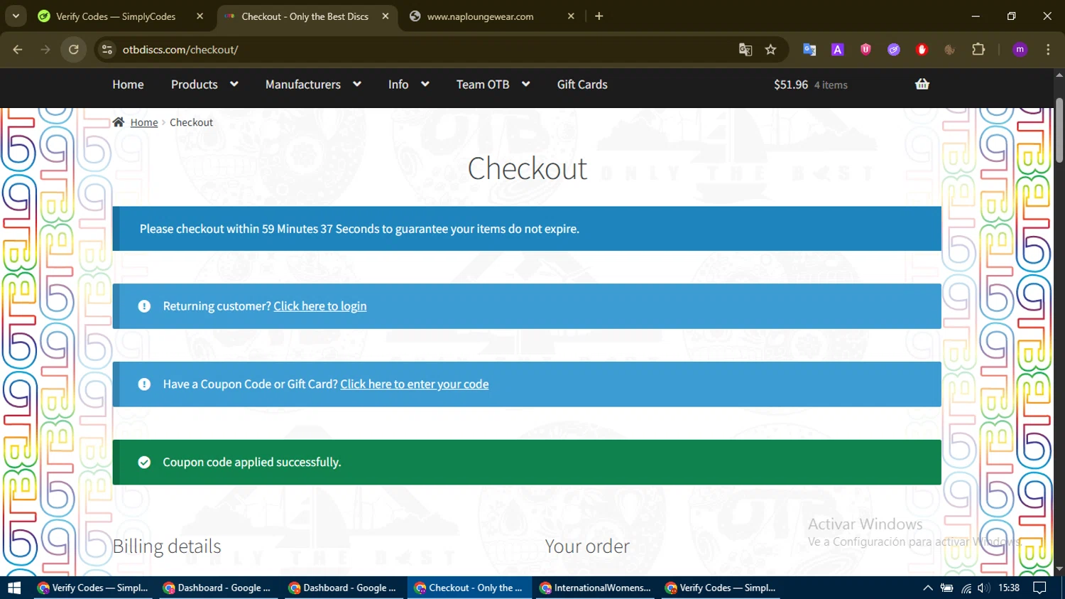Viewport: 1065px width, 599px height.
Task: Expand the Manufacturers menu chevron
Action: point(357,84)
